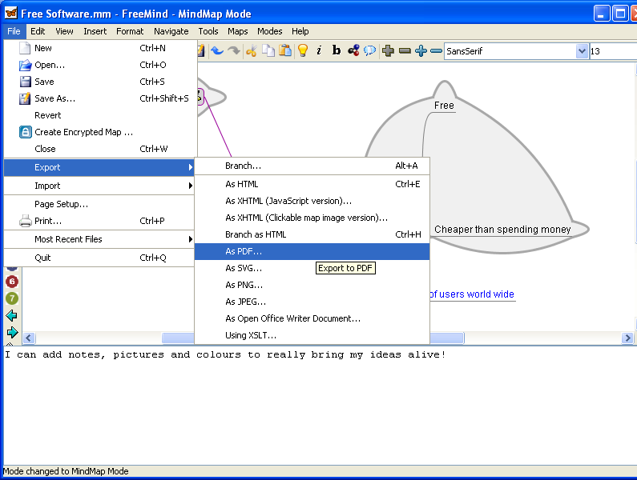637x480 pixels.
Task: Select Branch as HTML option
Action: click(x=312, y=234)
